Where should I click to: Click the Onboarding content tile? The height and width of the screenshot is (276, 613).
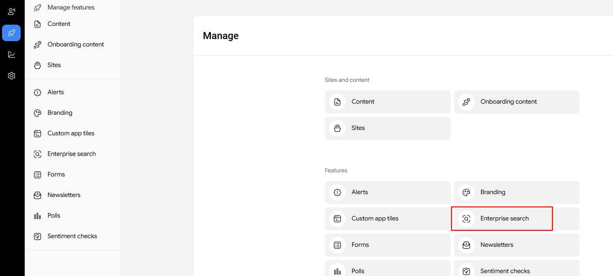[x=516, y=102]
